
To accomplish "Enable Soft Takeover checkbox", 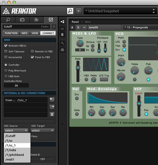I will click(6, 51).
